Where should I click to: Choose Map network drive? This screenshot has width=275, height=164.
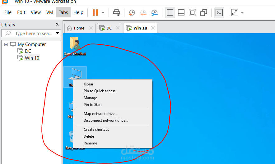[x=113, y=114]
